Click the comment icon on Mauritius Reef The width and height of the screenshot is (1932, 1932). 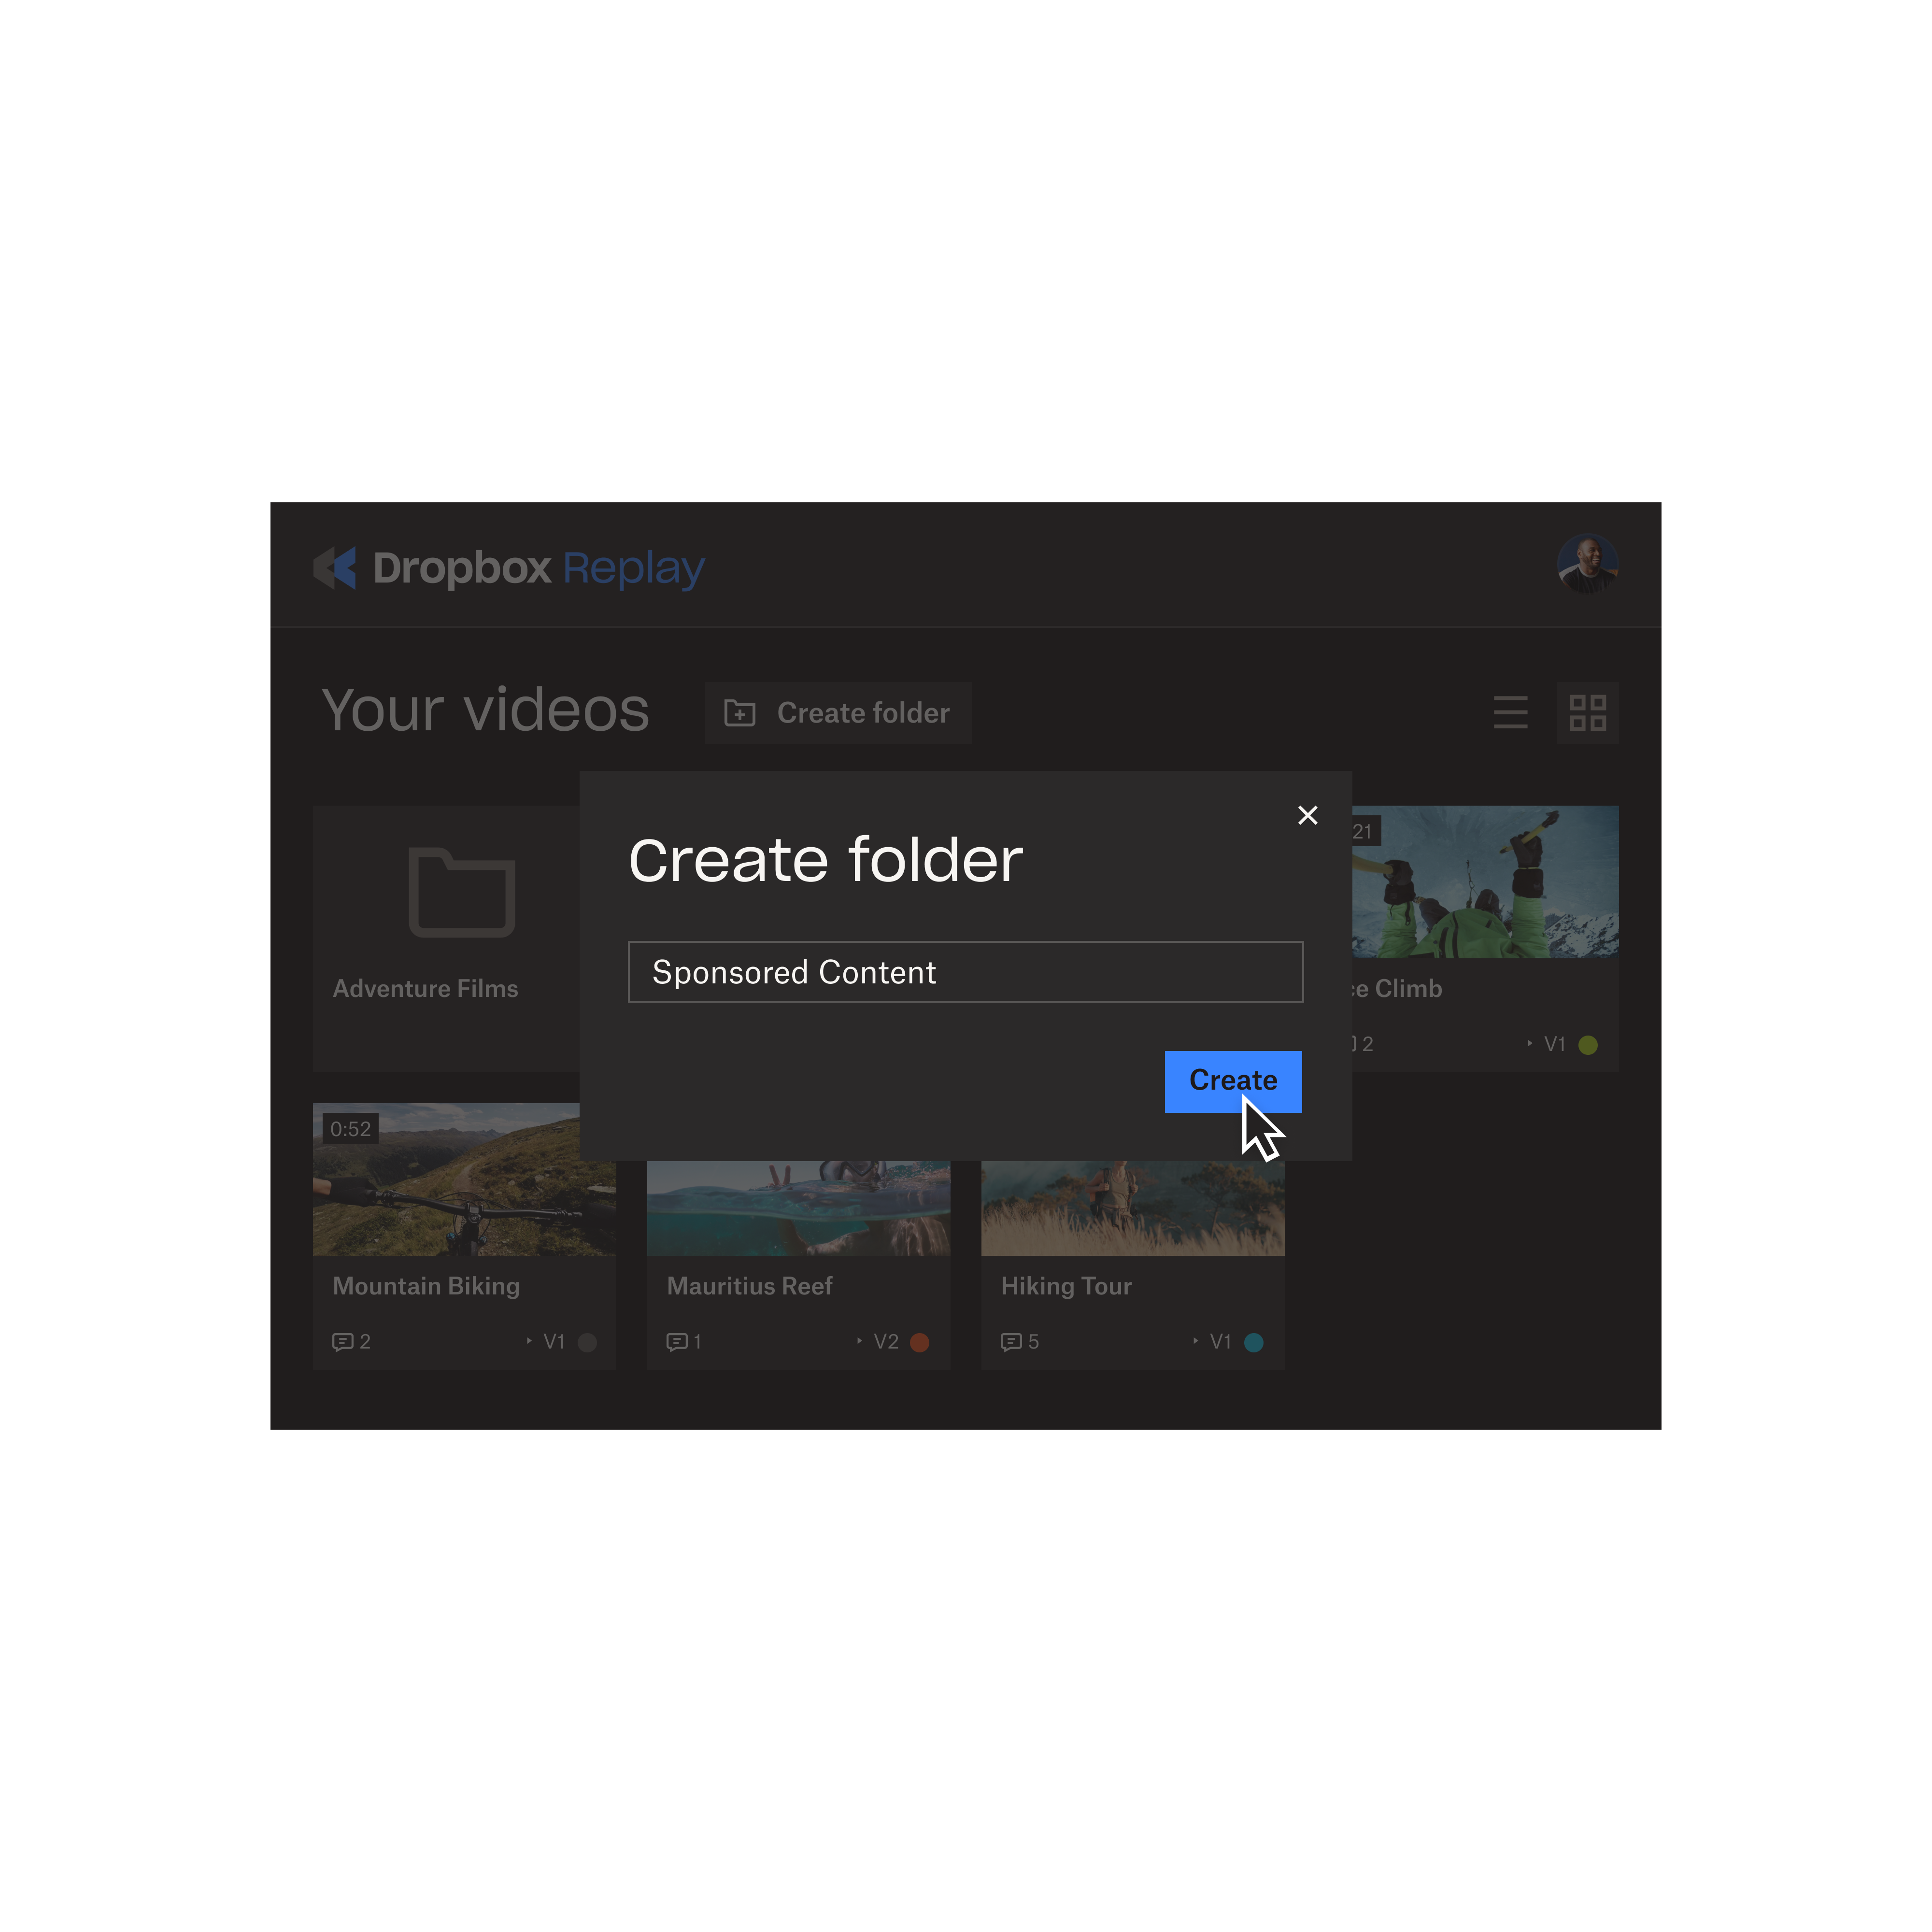coord(679,1341)
